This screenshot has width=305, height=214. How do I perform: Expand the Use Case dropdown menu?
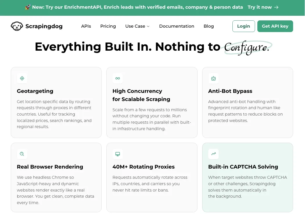click(137, 26)
